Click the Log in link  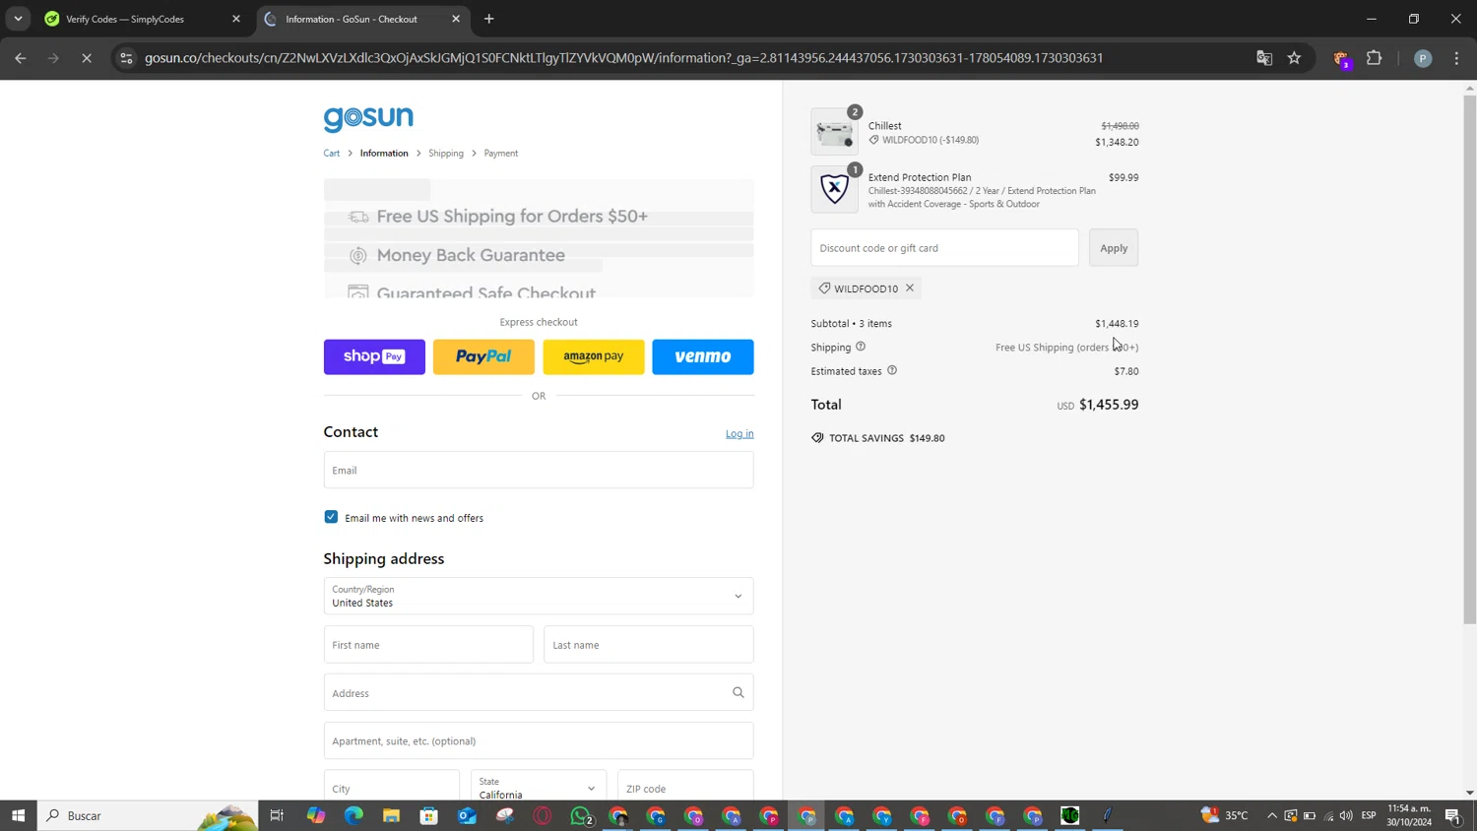[x=739, y=434]
